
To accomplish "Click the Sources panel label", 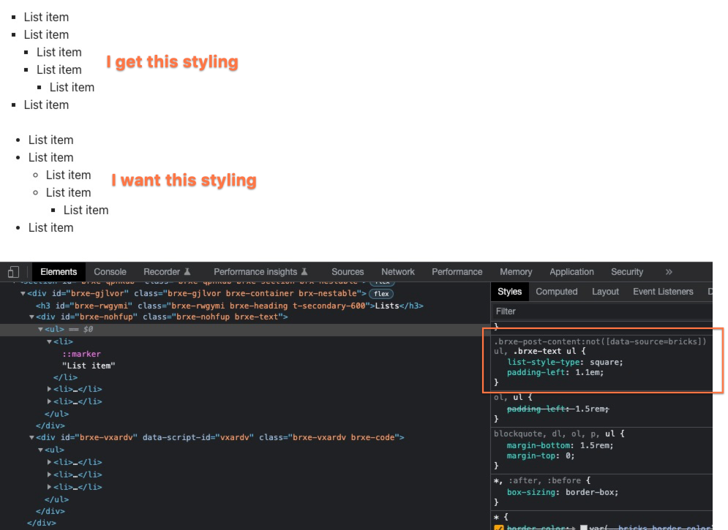I will tap(348, 271).
